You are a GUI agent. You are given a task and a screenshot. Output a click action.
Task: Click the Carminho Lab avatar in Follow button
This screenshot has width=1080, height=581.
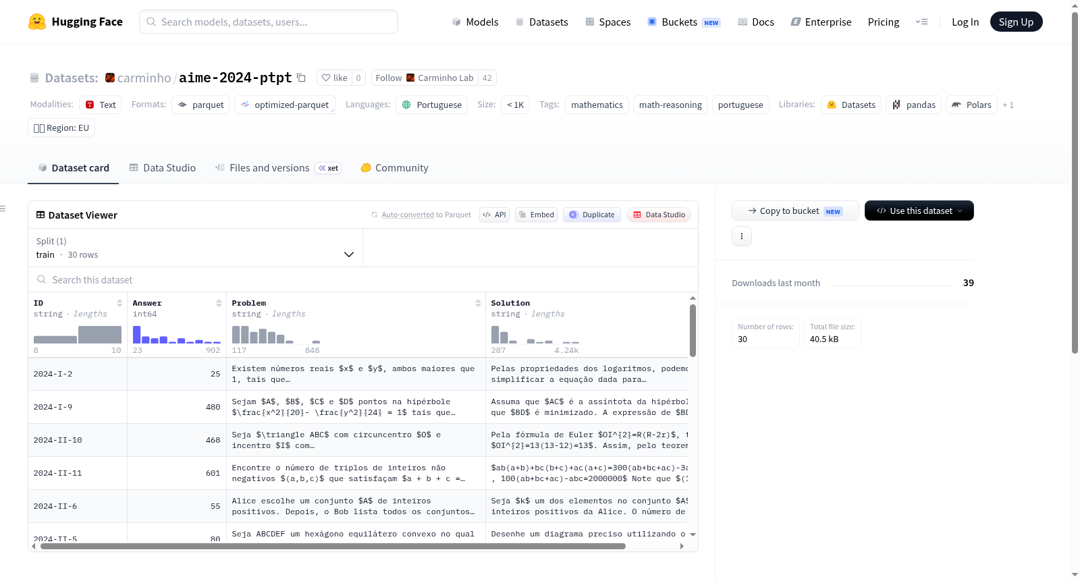coord(410,78)
